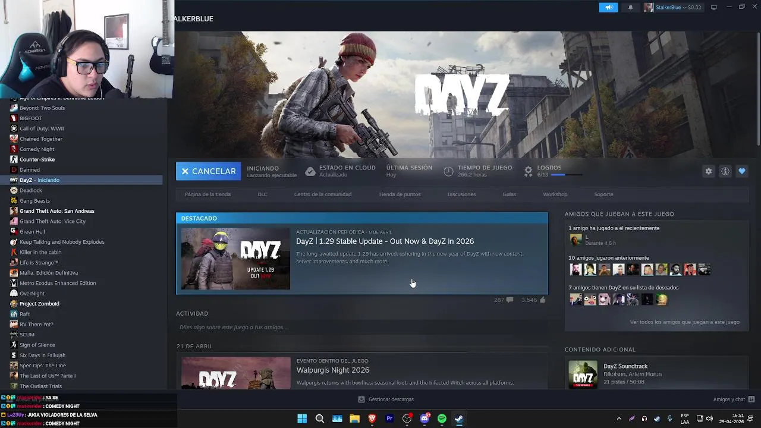This screenshot has height=428, width=761.
Task: Click the DayZ Soundtrack cover art
Action: tap(583, 374)
